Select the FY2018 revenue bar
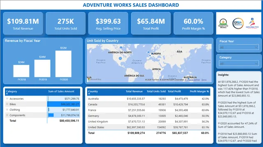This screenshot has width=263, height=147. 21,71
